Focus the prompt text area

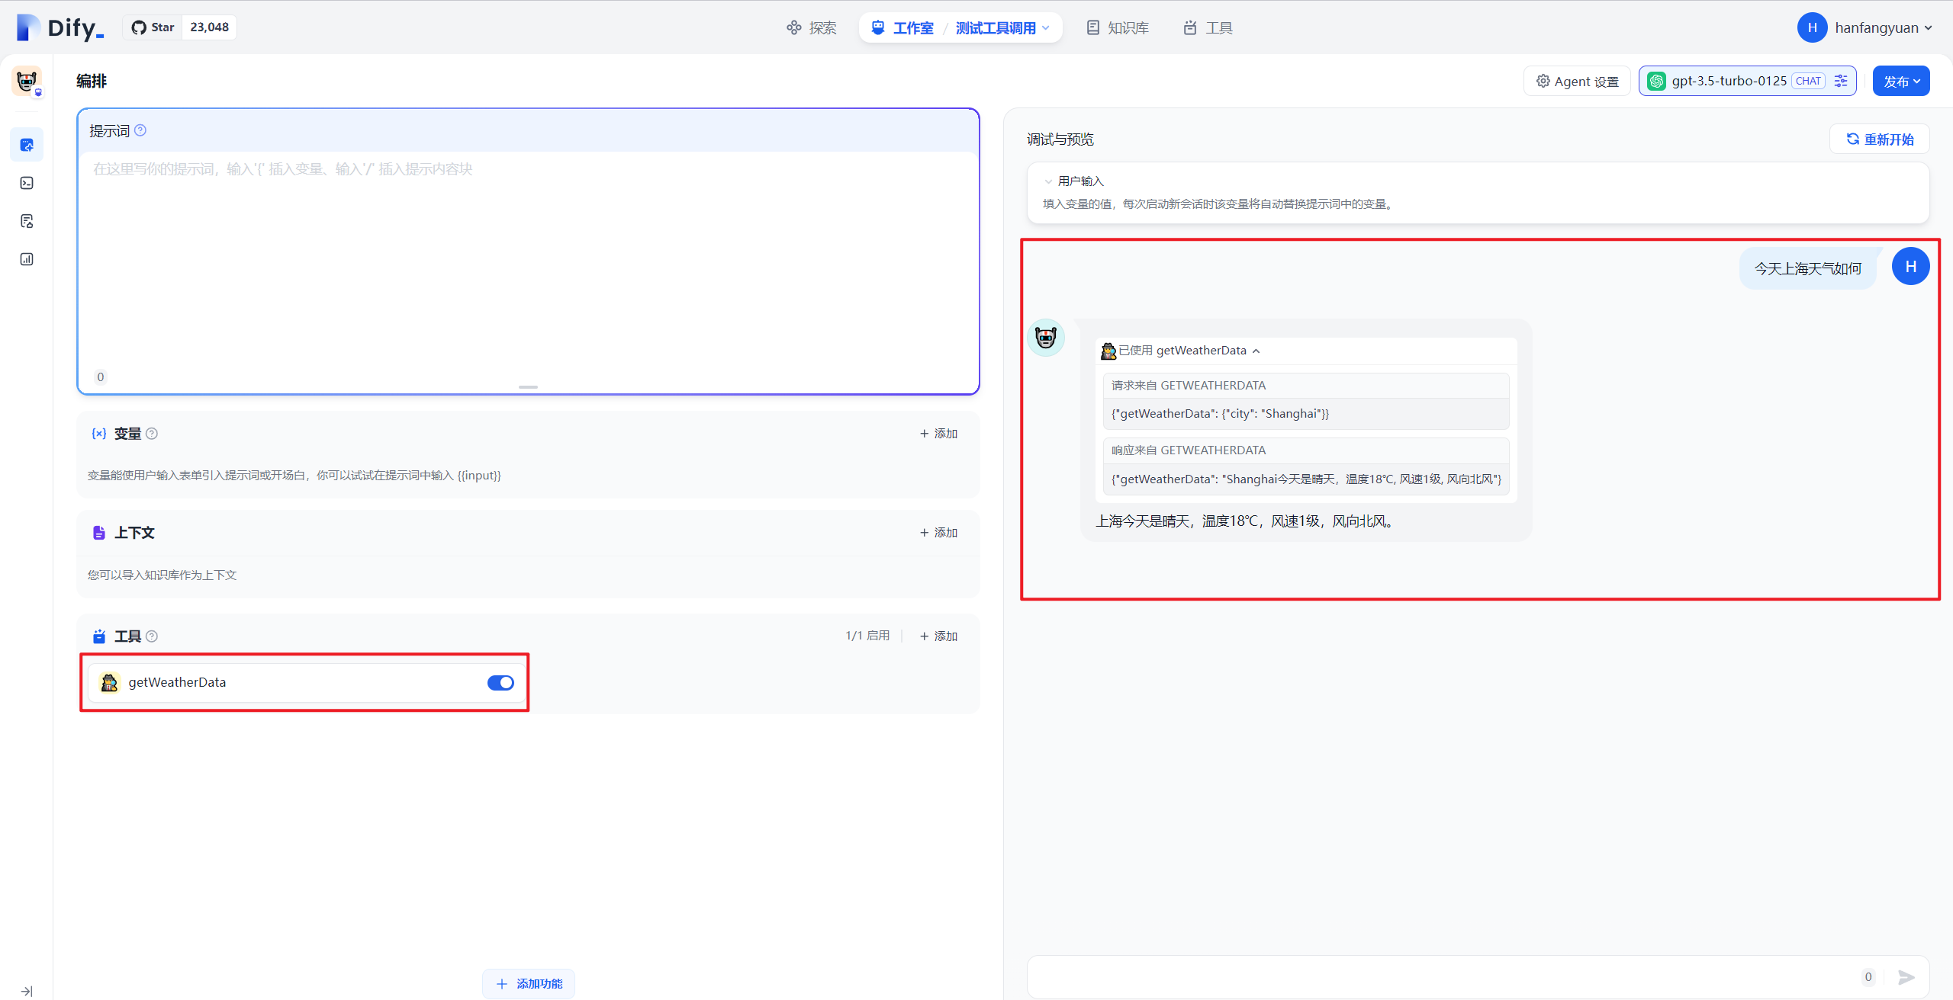coord(528,259)
